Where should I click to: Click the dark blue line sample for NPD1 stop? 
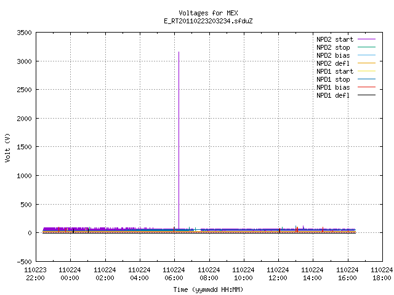pos(366,79)
